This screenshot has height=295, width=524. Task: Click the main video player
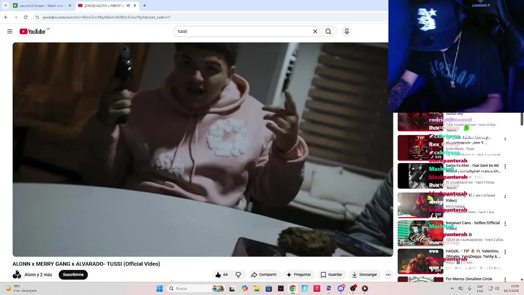click(203, 150)
